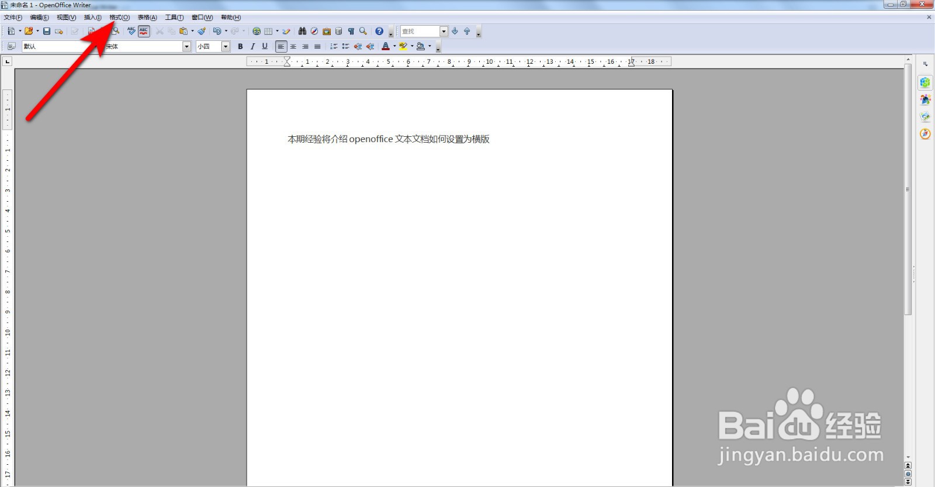The image size is (935, 487).
Task: Expand the Paste special dropdown arrow
Action: pos(192,31)
